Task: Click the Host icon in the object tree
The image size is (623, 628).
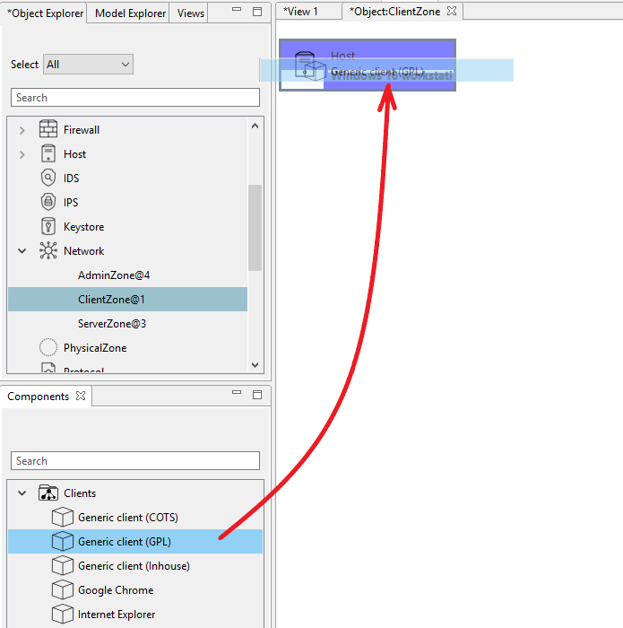Action: point(48,153)
